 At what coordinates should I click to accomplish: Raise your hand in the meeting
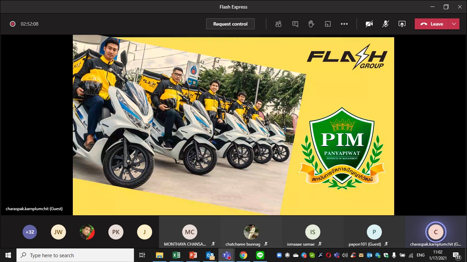tap(311, 24)
